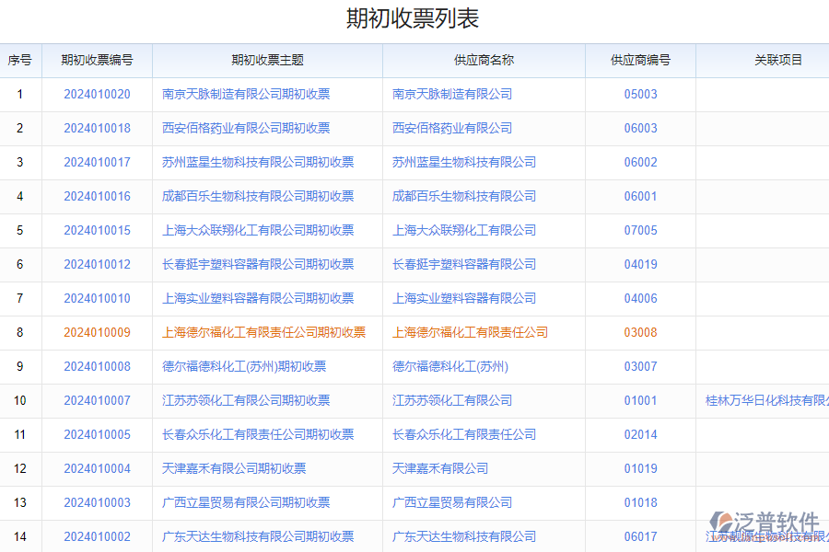
Task: Open supplier code 01001
Action: pos(640,400)
